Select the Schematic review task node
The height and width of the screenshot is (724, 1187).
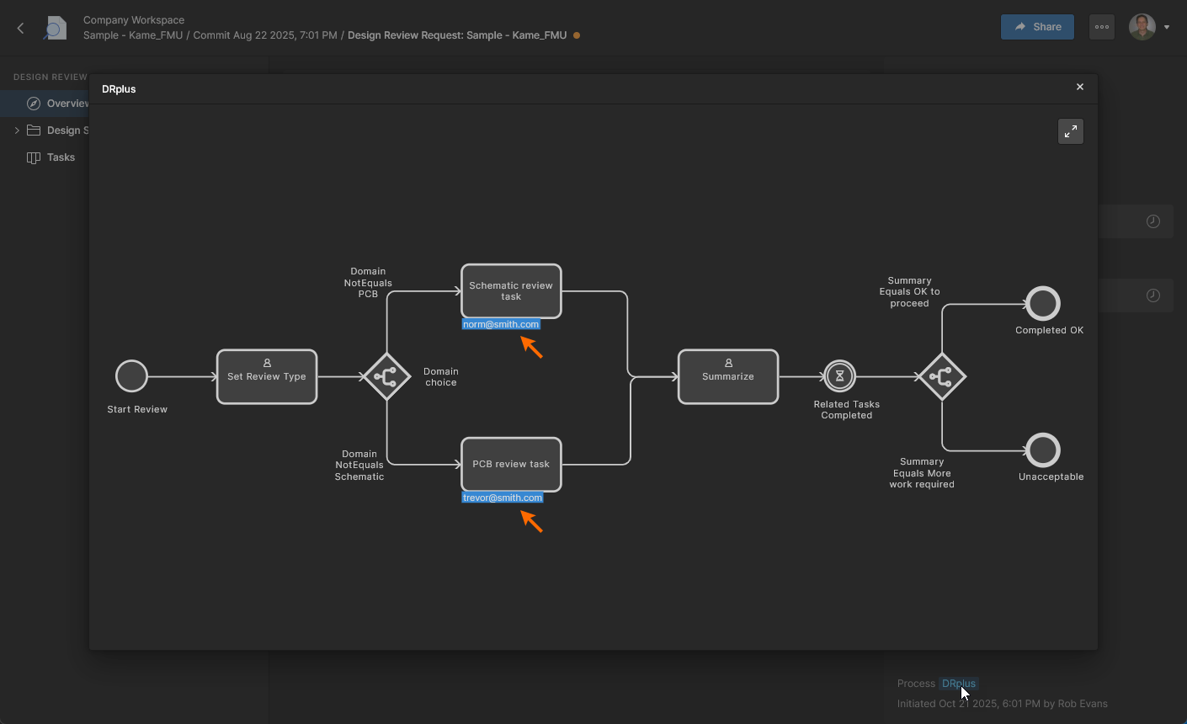(x=511, y=291)
